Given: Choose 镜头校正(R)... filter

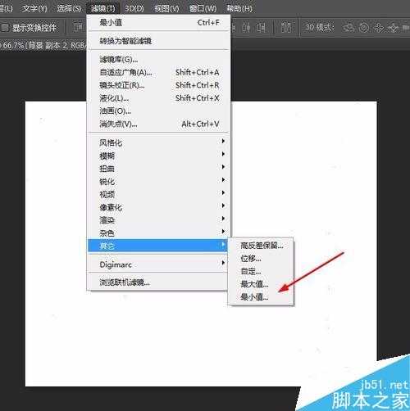Looking at the screenshot, I should tap(159, 85).
